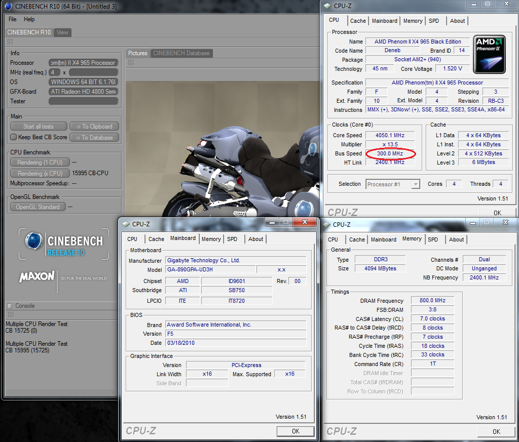Screen dimensions: 519x442
Task: Click the grip handle under the Pictures tab
Action: tap(131, 63)
